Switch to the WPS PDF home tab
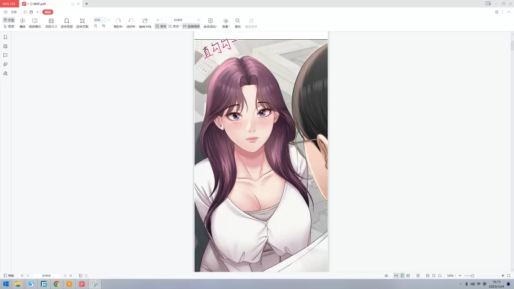The image size is (514, 289). 9,4
